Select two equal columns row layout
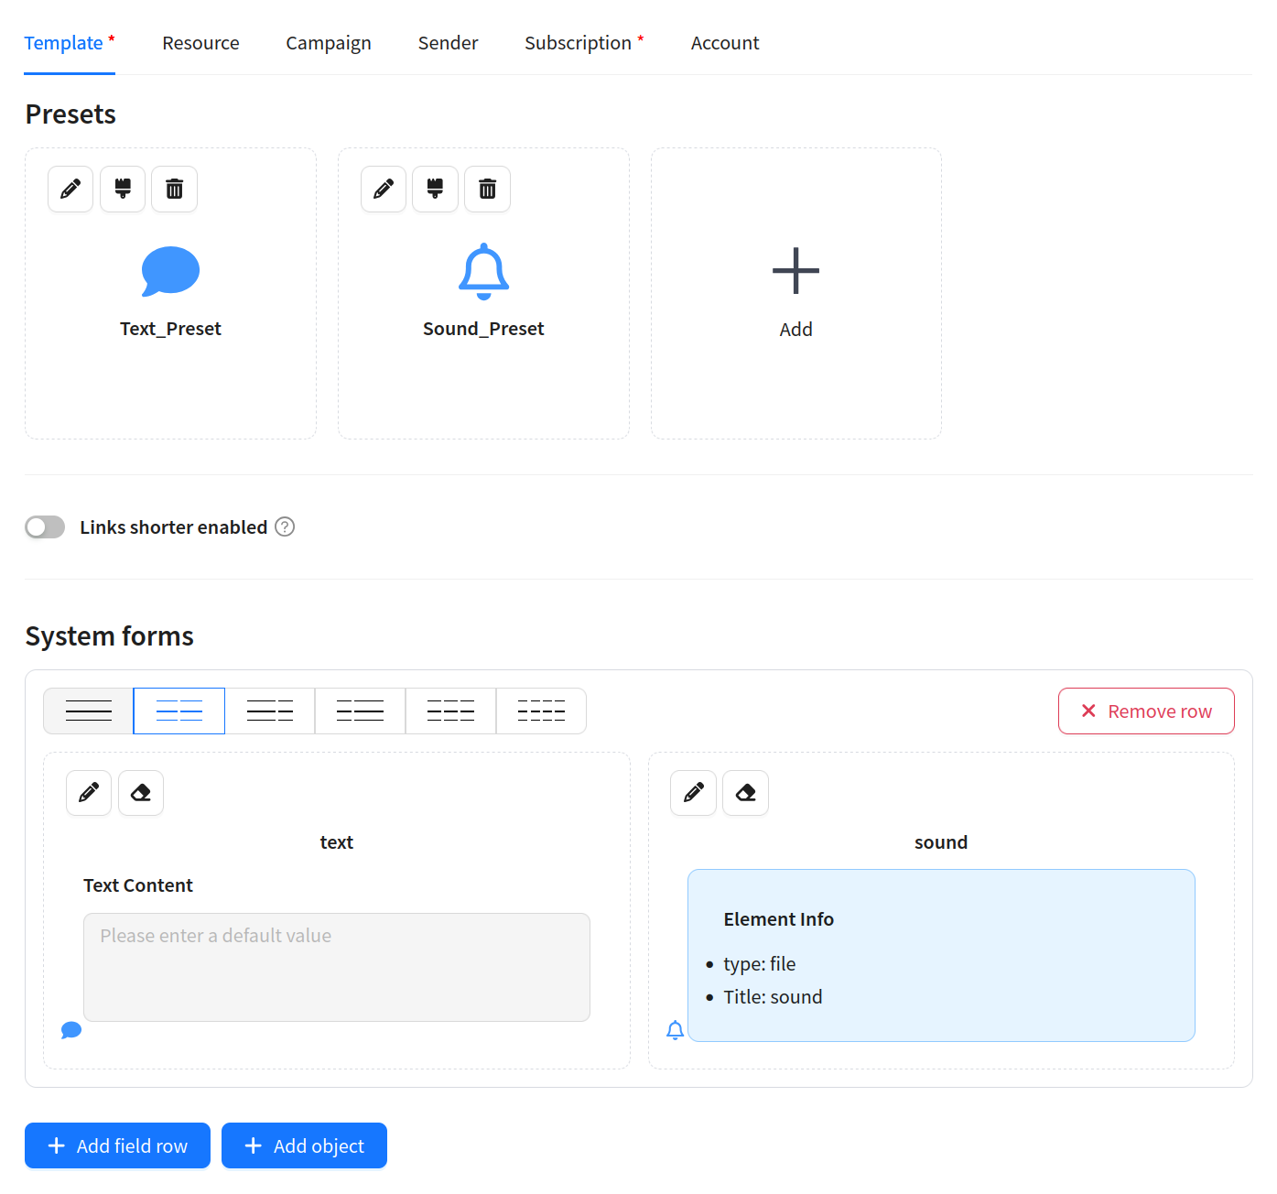 click(179, 711)
